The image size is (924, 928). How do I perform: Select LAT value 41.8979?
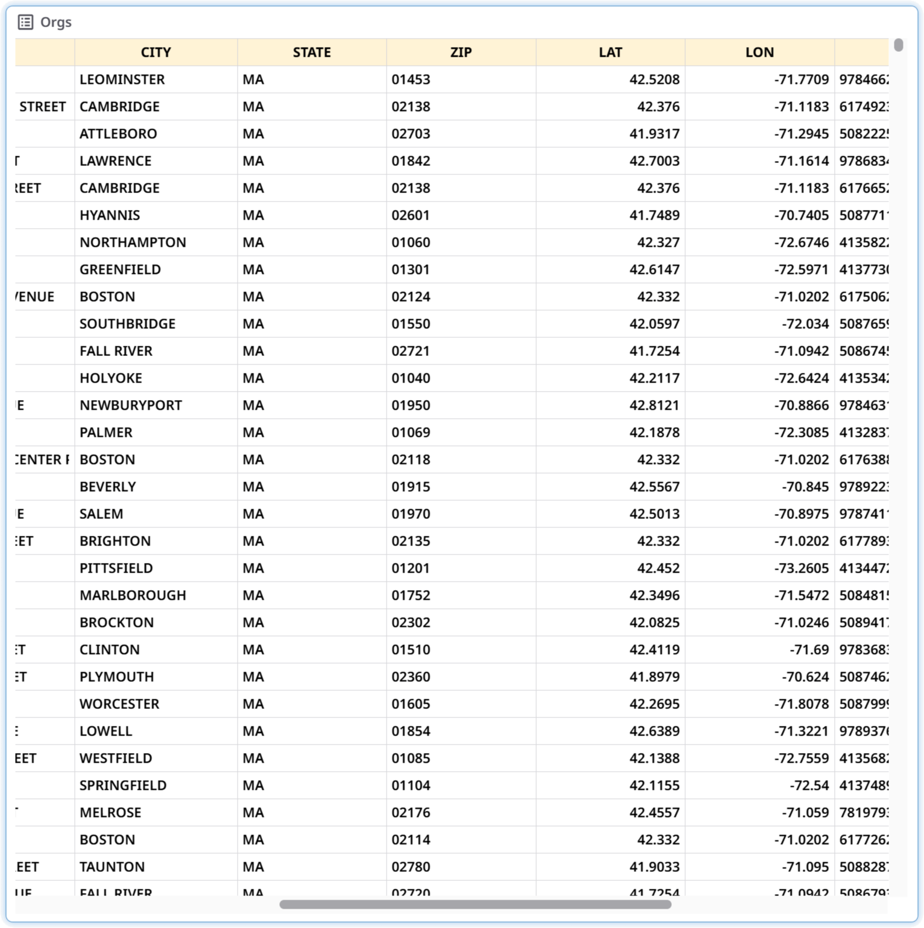pyautogui.click(x=610, y=677)
